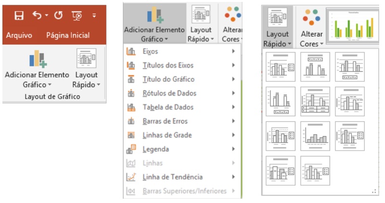Click the Save icon in quick access toolbar

19,15
